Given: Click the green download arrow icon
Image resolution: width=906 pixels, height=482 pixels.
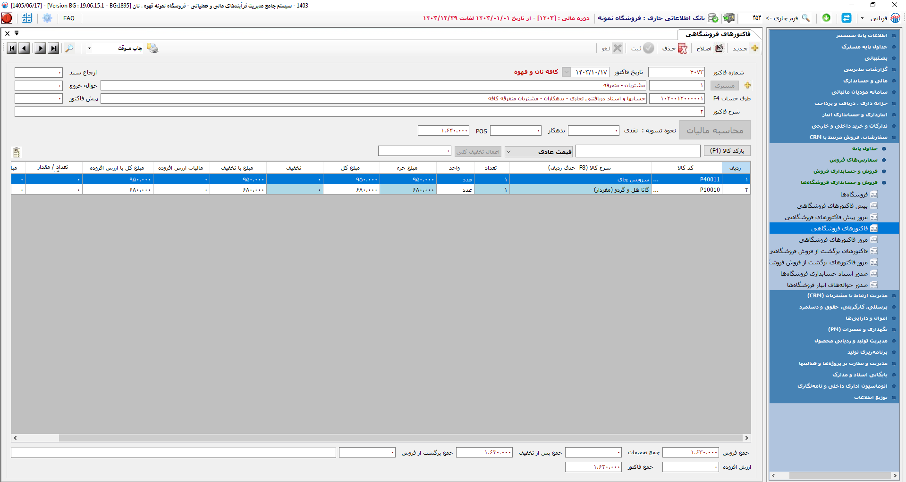Looking at the screenshot, I should [x=826, y=17].
